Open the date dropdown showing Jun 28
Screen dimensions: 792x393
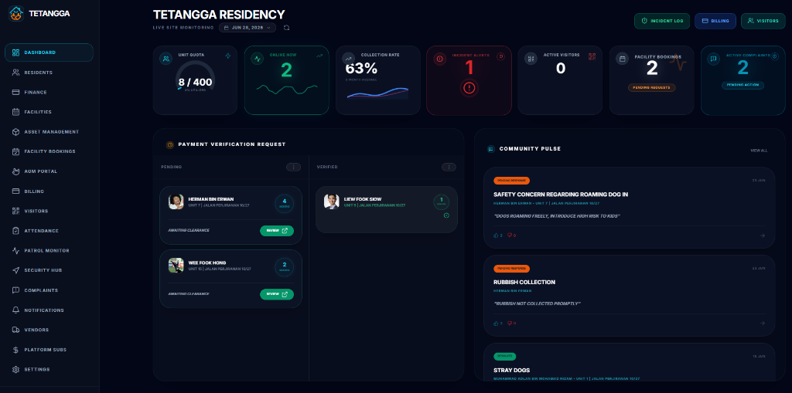point(247,28)
